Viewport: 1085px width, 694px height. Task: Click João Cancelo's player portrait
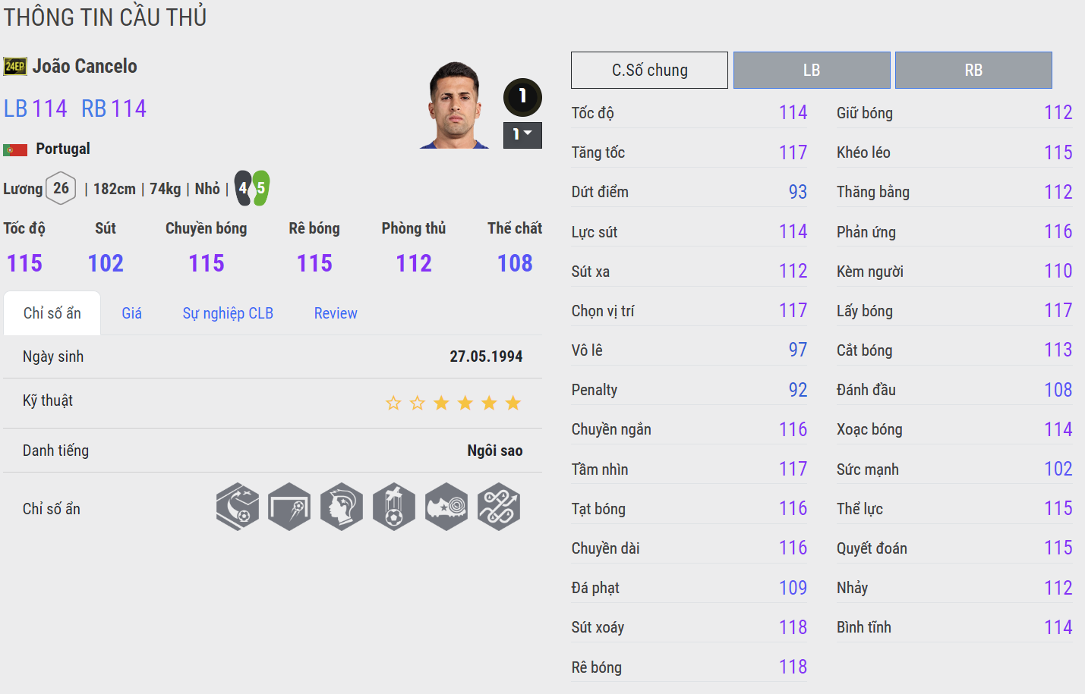tap(455, 106)
